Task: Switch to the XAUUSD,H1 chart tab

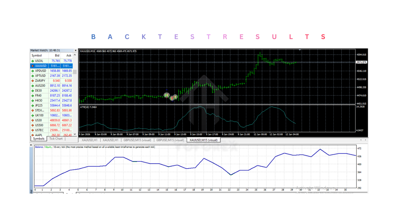Action: (x=89, y=140)
